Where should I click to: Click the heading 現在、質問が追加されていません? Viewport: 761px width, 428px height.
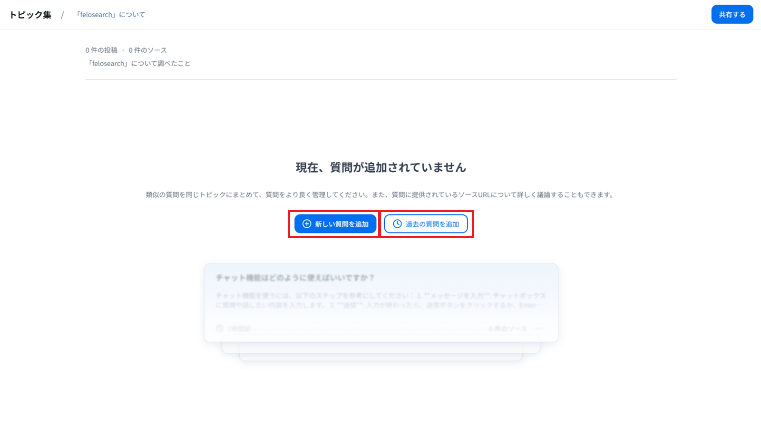click(380, 167)
